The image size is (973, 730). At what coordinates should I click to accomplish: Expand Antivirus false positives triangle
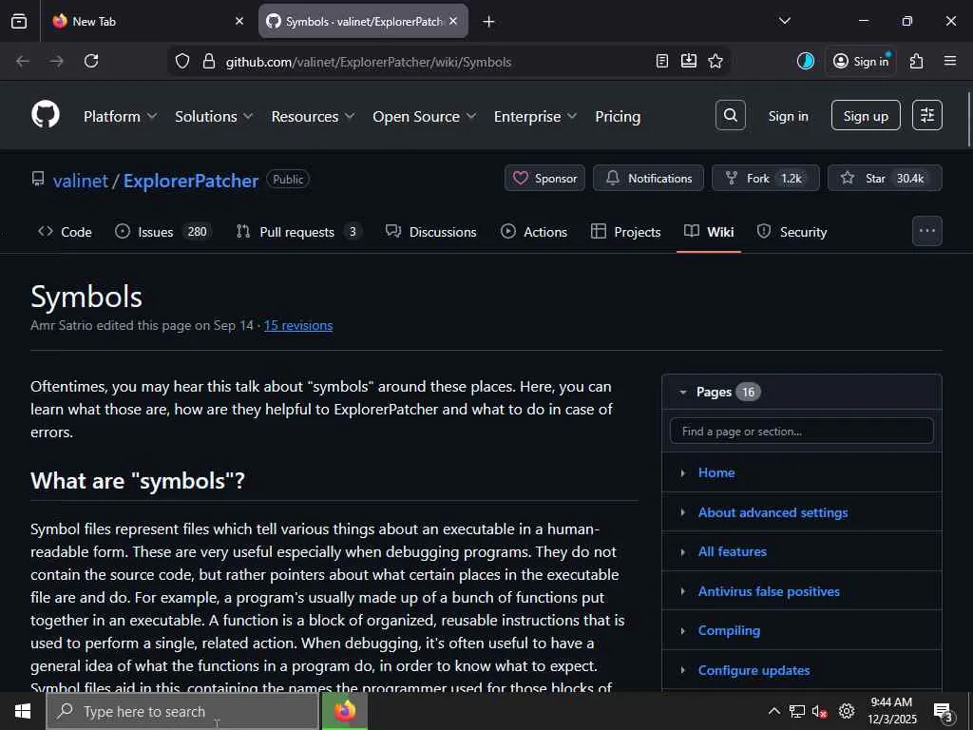[x=682, y=591]
